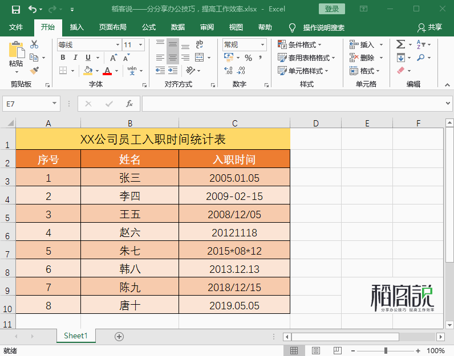Add a new sheet with plus icon

point(119,336)
